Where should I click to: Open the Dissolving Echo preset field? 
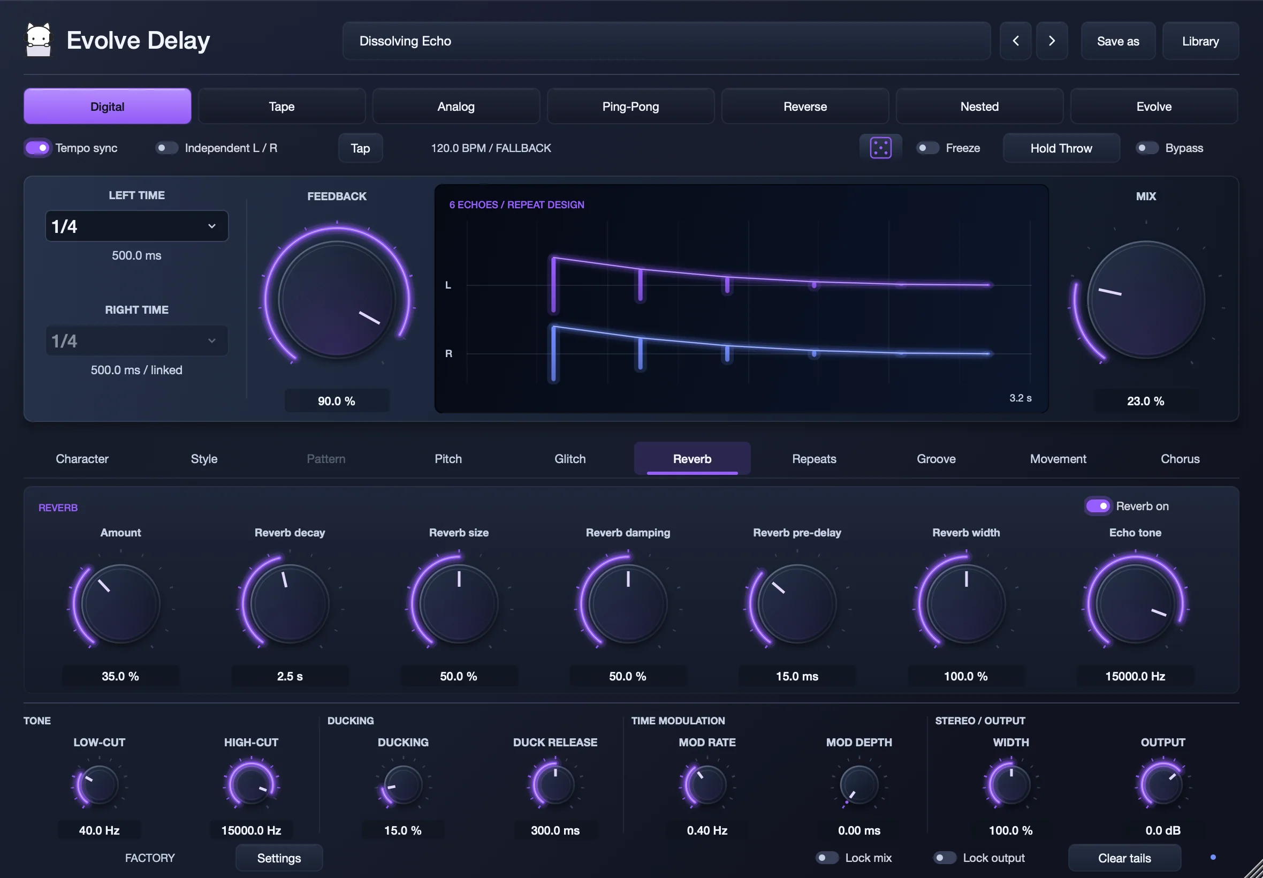[x=666, y=41]
